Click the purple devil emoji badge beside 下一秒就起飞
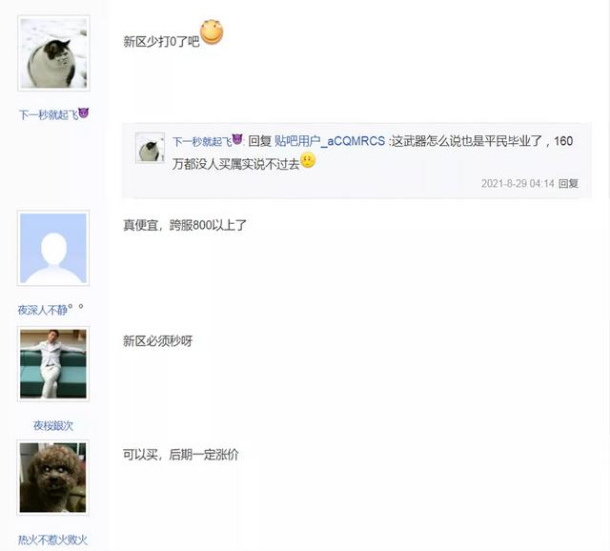 [x=83, y=112]
